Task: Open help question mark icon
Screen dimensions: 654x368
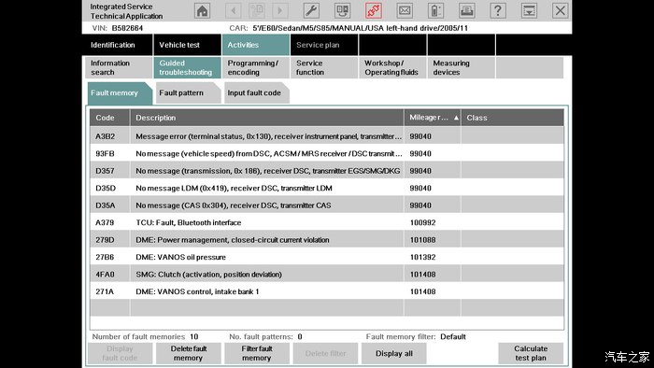Action: [498, 11]
